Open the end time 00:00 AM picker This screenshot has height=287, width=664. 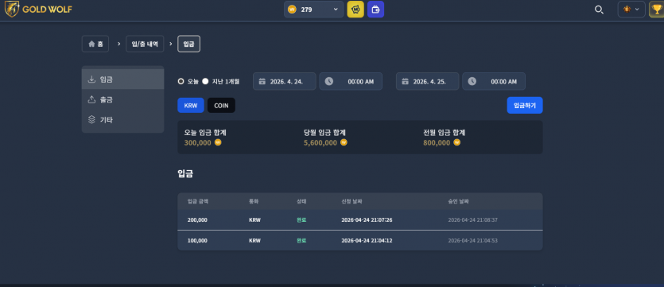[x=494, y=81]
